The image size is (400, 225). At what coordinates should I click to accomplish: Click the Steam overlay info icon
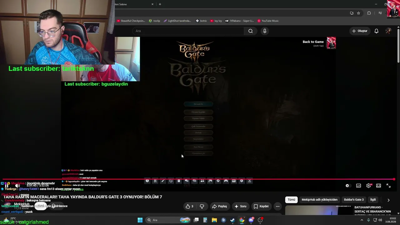coord(147,181)
